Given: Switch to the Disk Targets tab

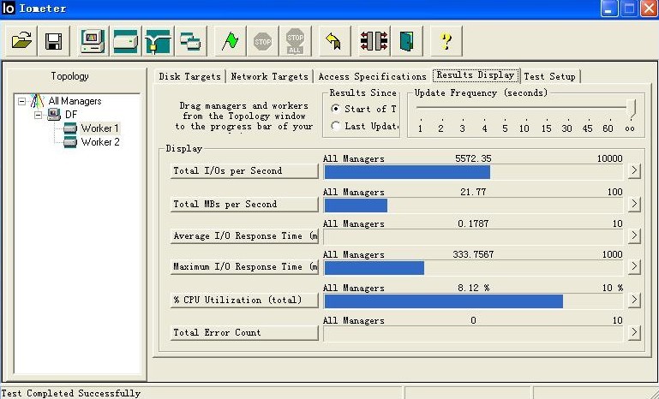Looking at the screenshot, I should coord(190,76).
